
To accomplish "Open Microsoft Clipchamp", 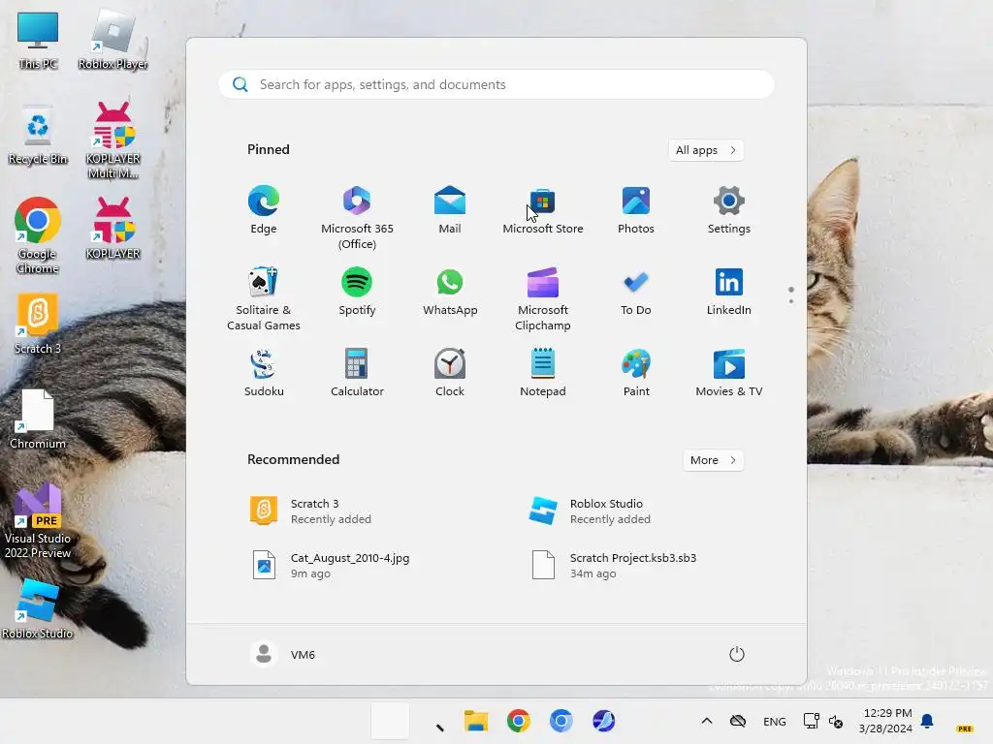I will 543,299.
